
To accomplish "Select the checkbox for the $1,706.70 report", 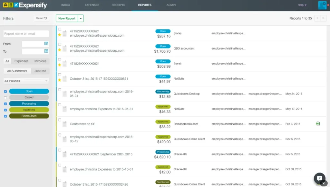I will coord(60,44).
